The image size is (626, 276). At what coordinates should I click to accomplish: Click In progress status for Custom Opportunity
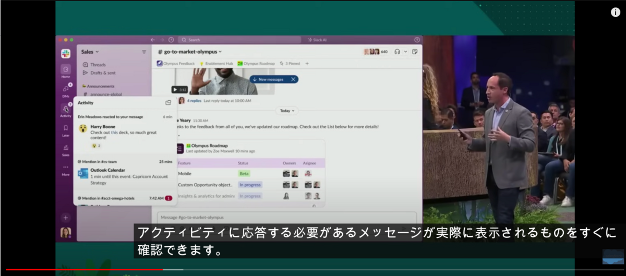(250, 185)
